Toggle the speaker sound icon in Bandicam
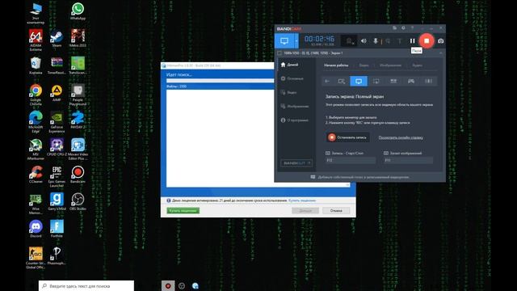This screenshot has width=517, height=291. (x=364, y=41)
